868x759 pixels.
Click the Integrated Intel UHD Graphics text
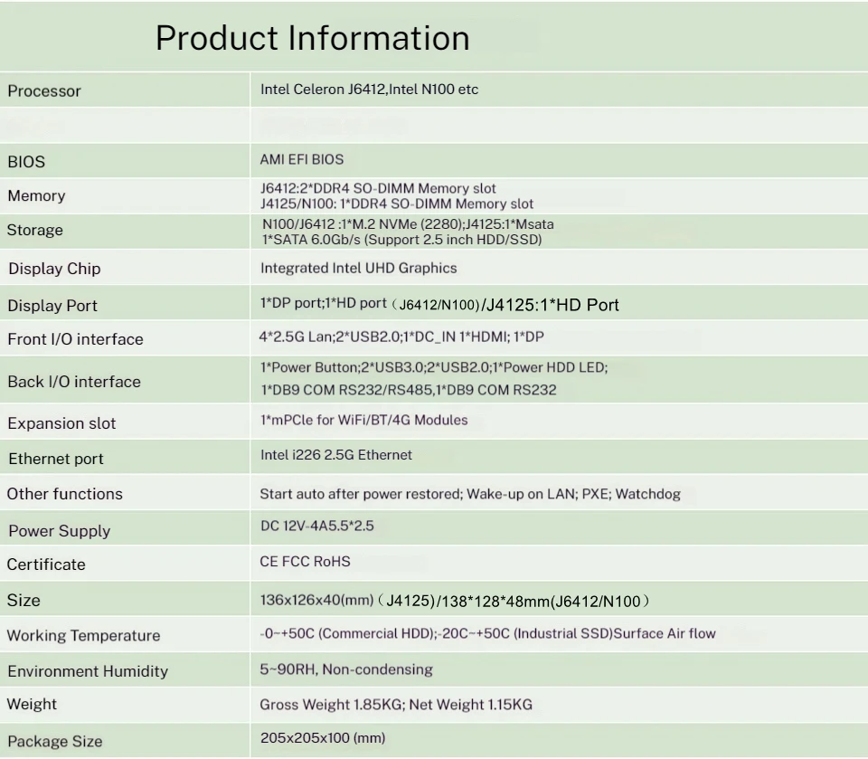point(358,268)
